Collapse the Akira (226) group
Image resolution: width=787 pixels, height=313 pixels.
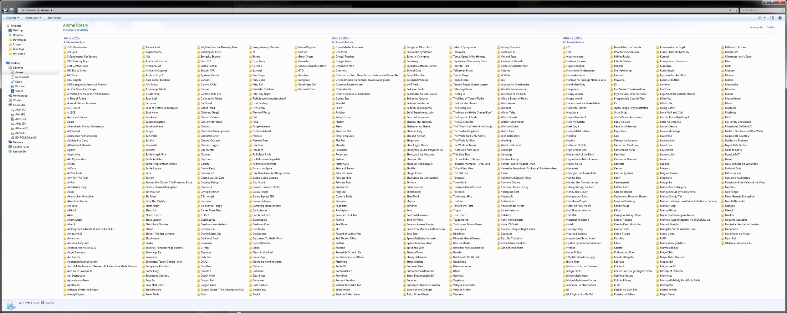71,38
